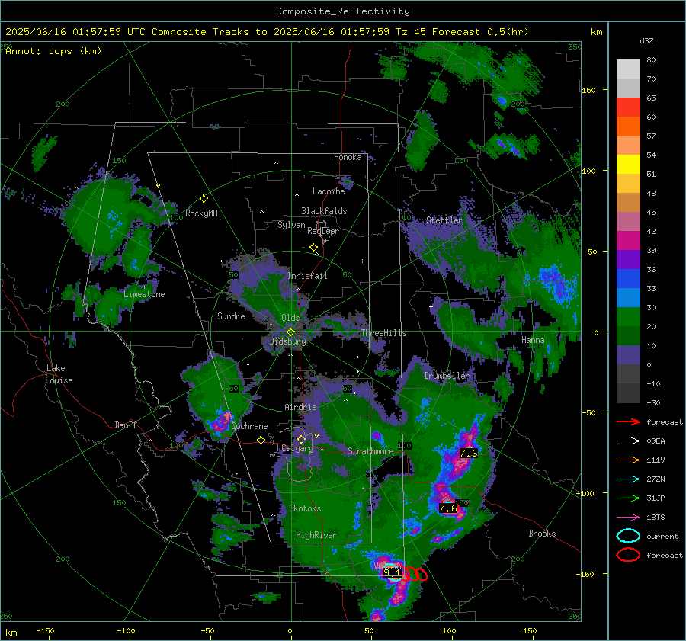Pick the magenta swatch between 42 and 39 dBZ
The height and width of the screenshot is (641, 686).
pos(628,241)
